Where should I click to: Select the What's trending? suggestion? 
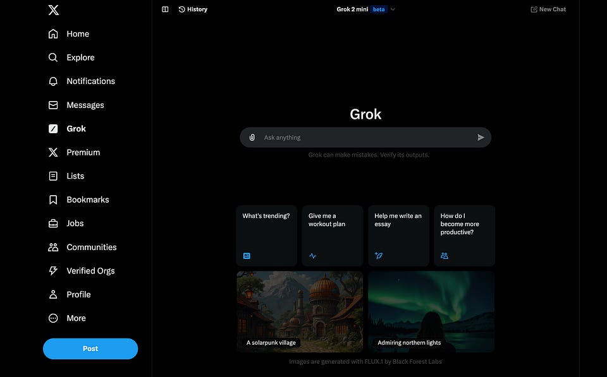266,236
